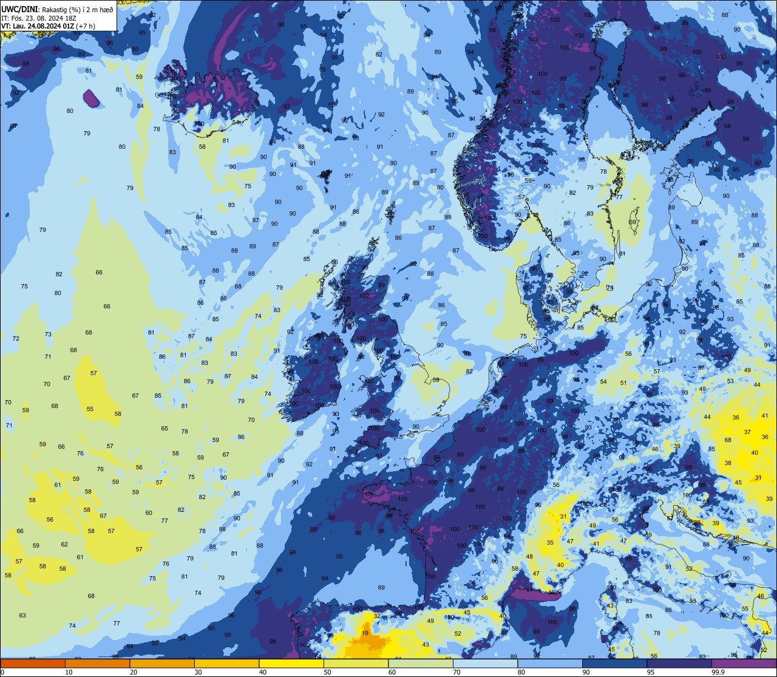Click the humidity value '19' over Spain

[365, 633]
